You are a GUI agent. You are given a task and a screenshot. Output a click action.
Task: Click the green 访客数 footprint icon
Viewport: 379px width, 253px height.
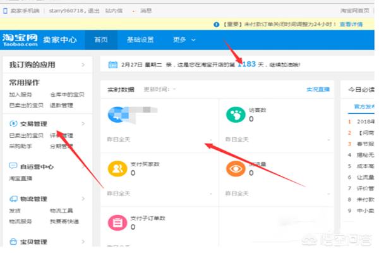click(235, 115)
